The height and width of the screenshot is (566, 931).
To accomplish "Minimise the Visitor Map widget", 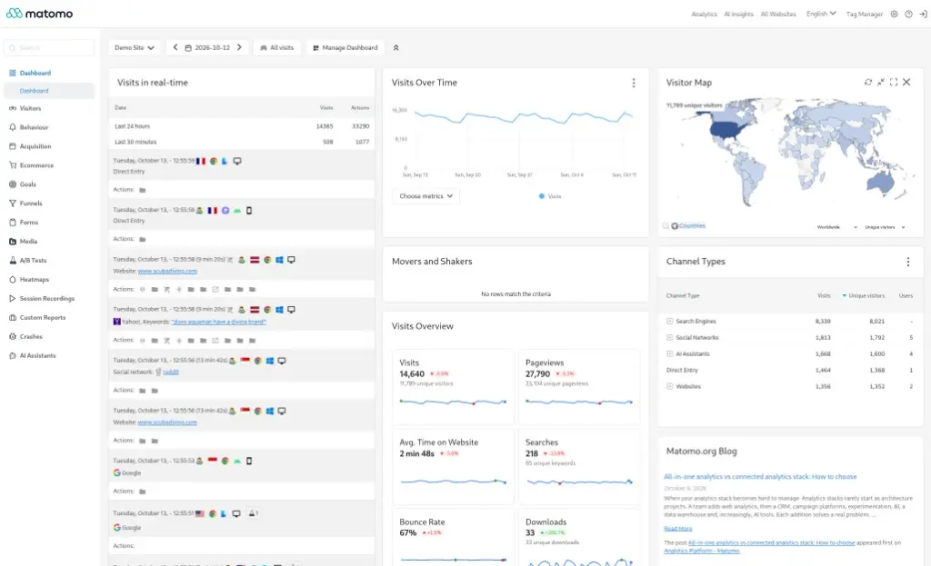I will coord(880,82).
